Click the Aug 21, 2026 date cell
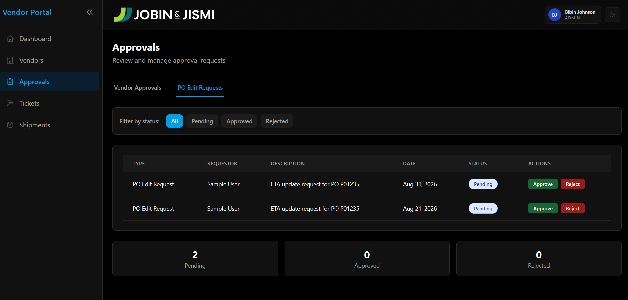Screen dimensions: 628x300 (420, 209)
